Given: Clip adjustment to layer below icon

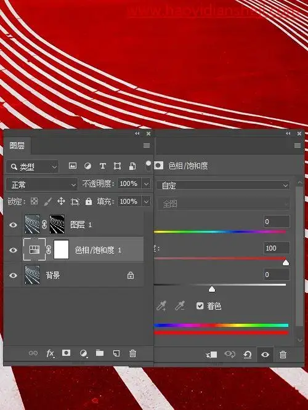Looking at the screenshot, I should 211,355.
